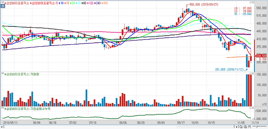Image resolution: width=268 pixels, height=129 pixels.
Task: Click the 550,000 price axis label
Action: [262, 8]
